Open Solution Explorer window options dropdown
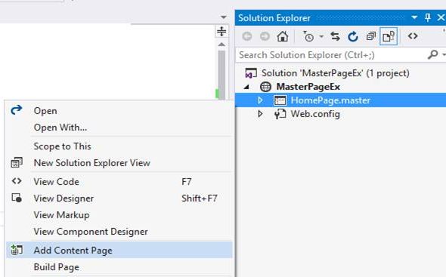 click(414, 17)
